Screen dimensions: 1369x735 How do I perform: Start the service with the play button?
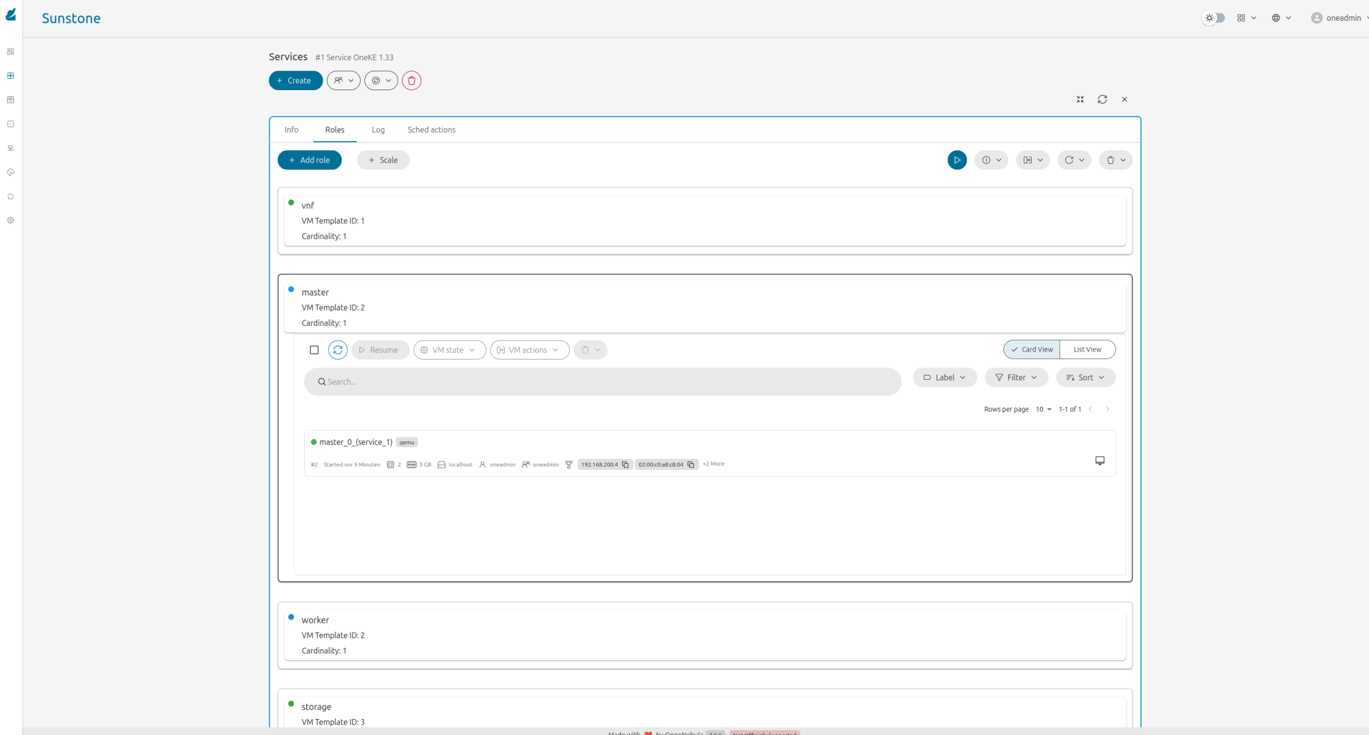pos(957,160)
